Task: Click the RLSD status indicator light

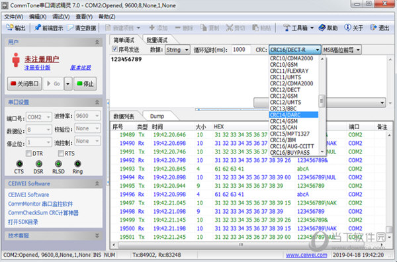Action: (x=58, y=163)
